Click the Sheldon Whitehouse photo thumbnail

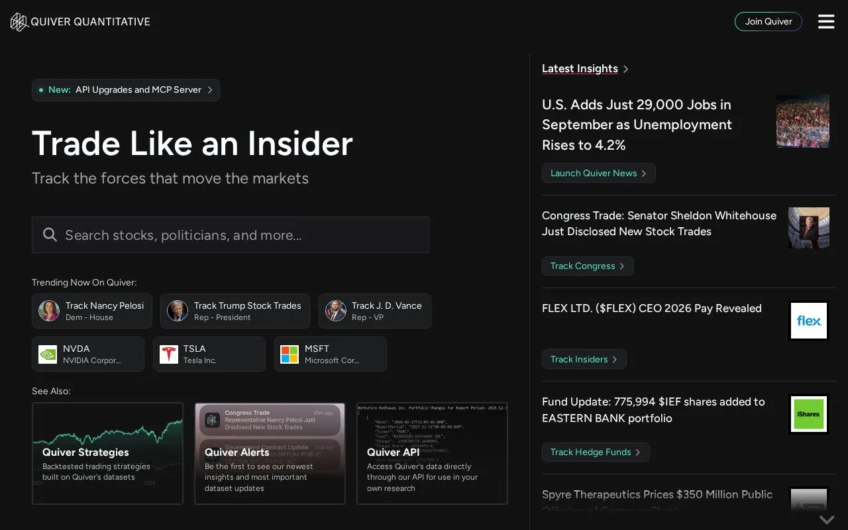click(809, 228)
